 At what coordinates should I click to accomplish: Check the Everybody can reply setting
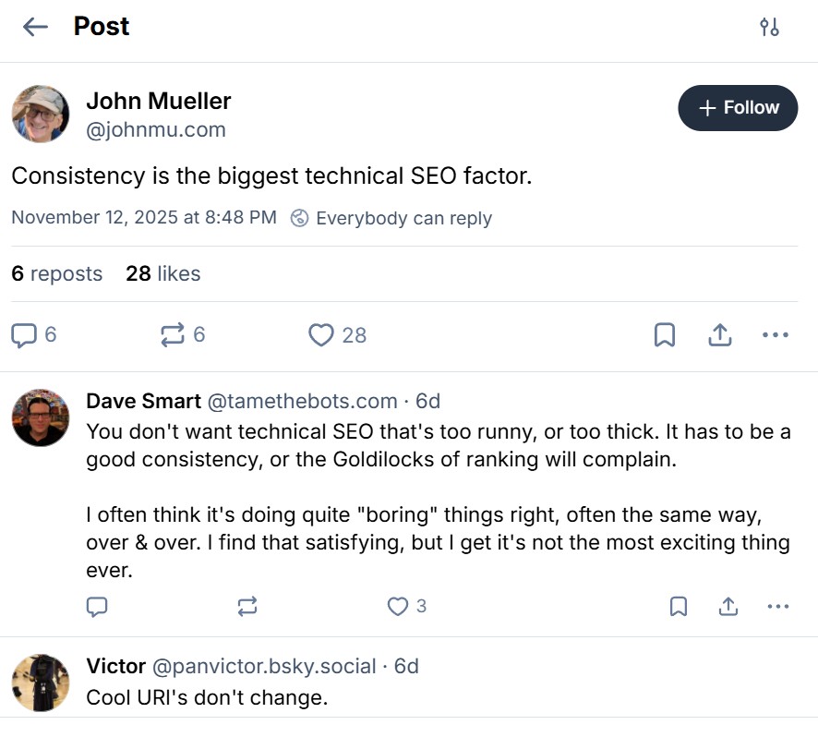click(391, 218)
